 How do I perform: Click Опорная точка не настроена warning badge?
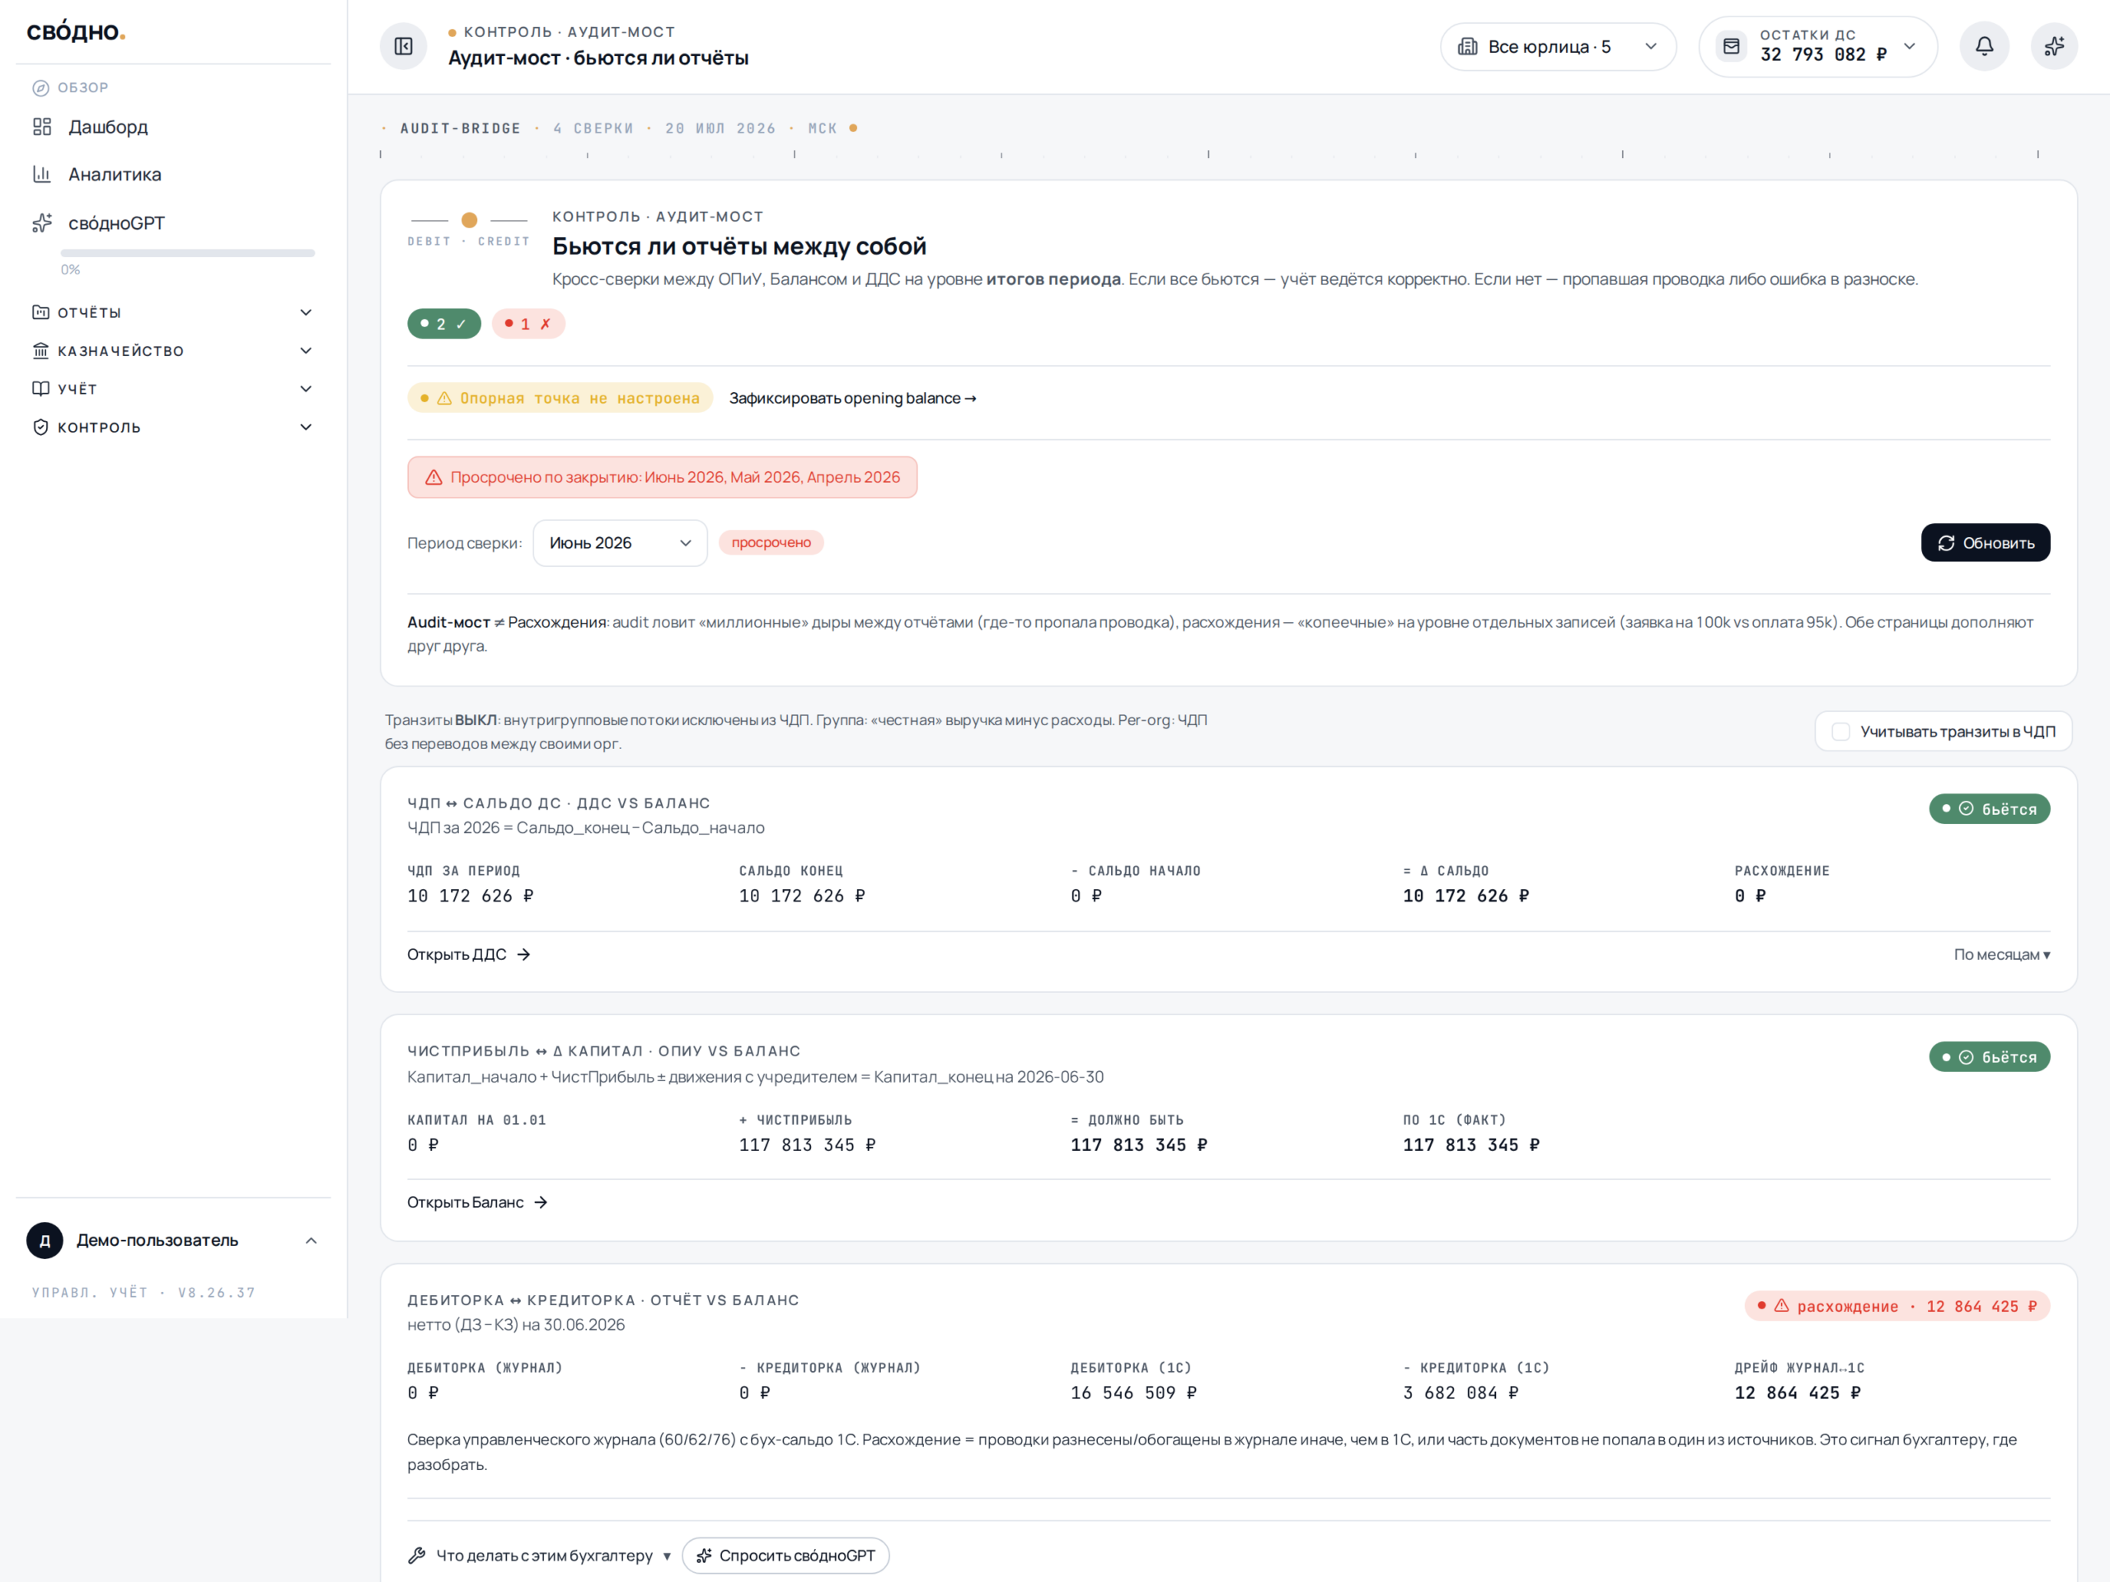point(560,398)
